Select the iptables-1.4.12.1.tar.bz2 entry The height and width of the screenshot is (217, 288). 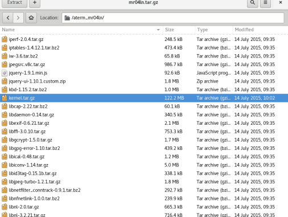click(x=144, y=48)
